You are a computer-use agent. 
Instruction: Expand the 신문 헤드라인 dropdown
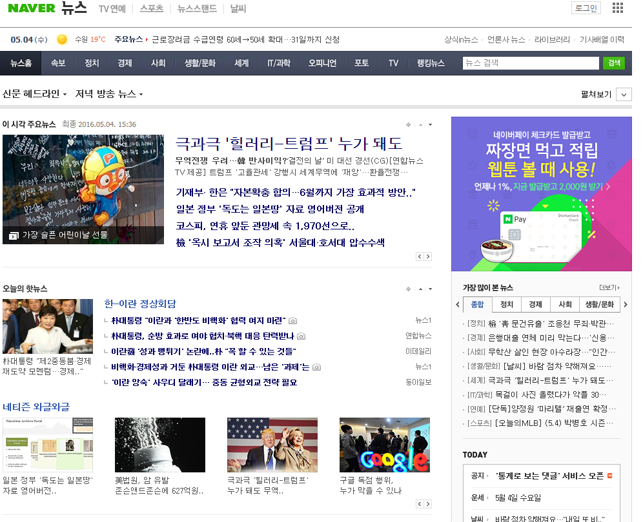tap(34, 93)
